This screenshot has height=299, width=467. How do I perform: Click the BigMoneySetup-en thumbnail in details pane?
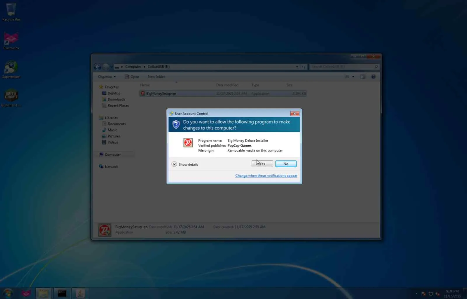coord(104,230)
